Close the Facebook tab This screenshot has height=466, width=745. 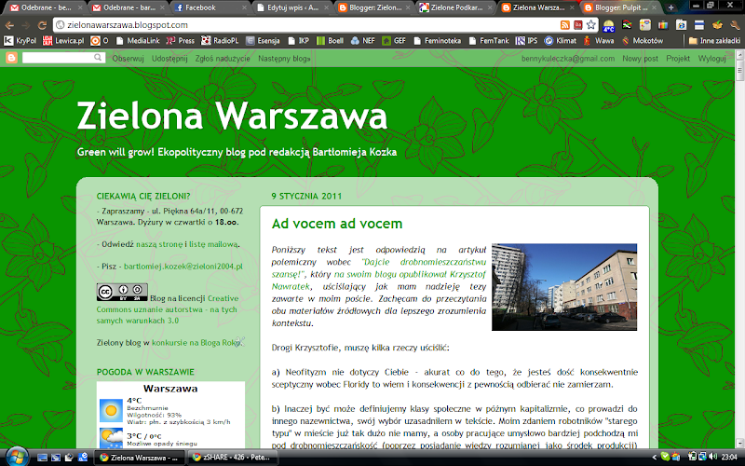[x=244, y=7]
